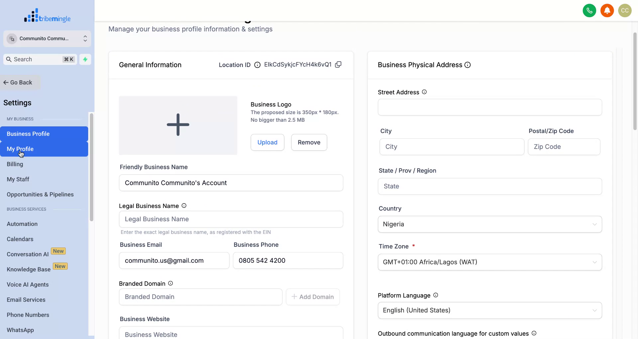Click the info icon next to Legal Business Name
Image resolution: width=638 pixels, height=339 pixels.
coord(183,205)
